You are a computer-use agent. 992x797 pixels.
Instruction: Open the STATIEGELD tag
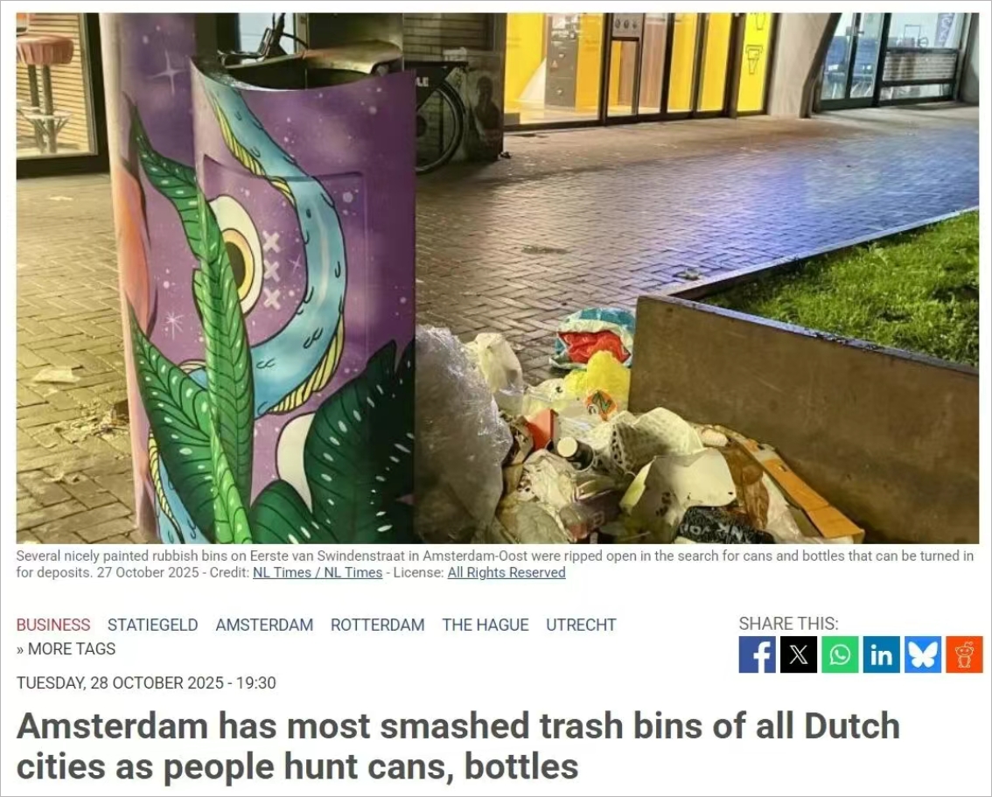(x=152, y=625)
